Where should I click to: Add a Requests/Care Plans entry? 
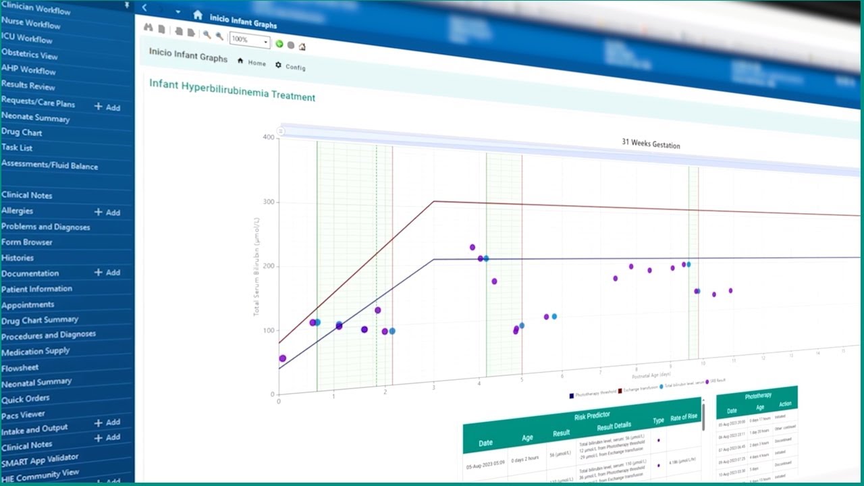pyautogui.click(x=107, y=107)
